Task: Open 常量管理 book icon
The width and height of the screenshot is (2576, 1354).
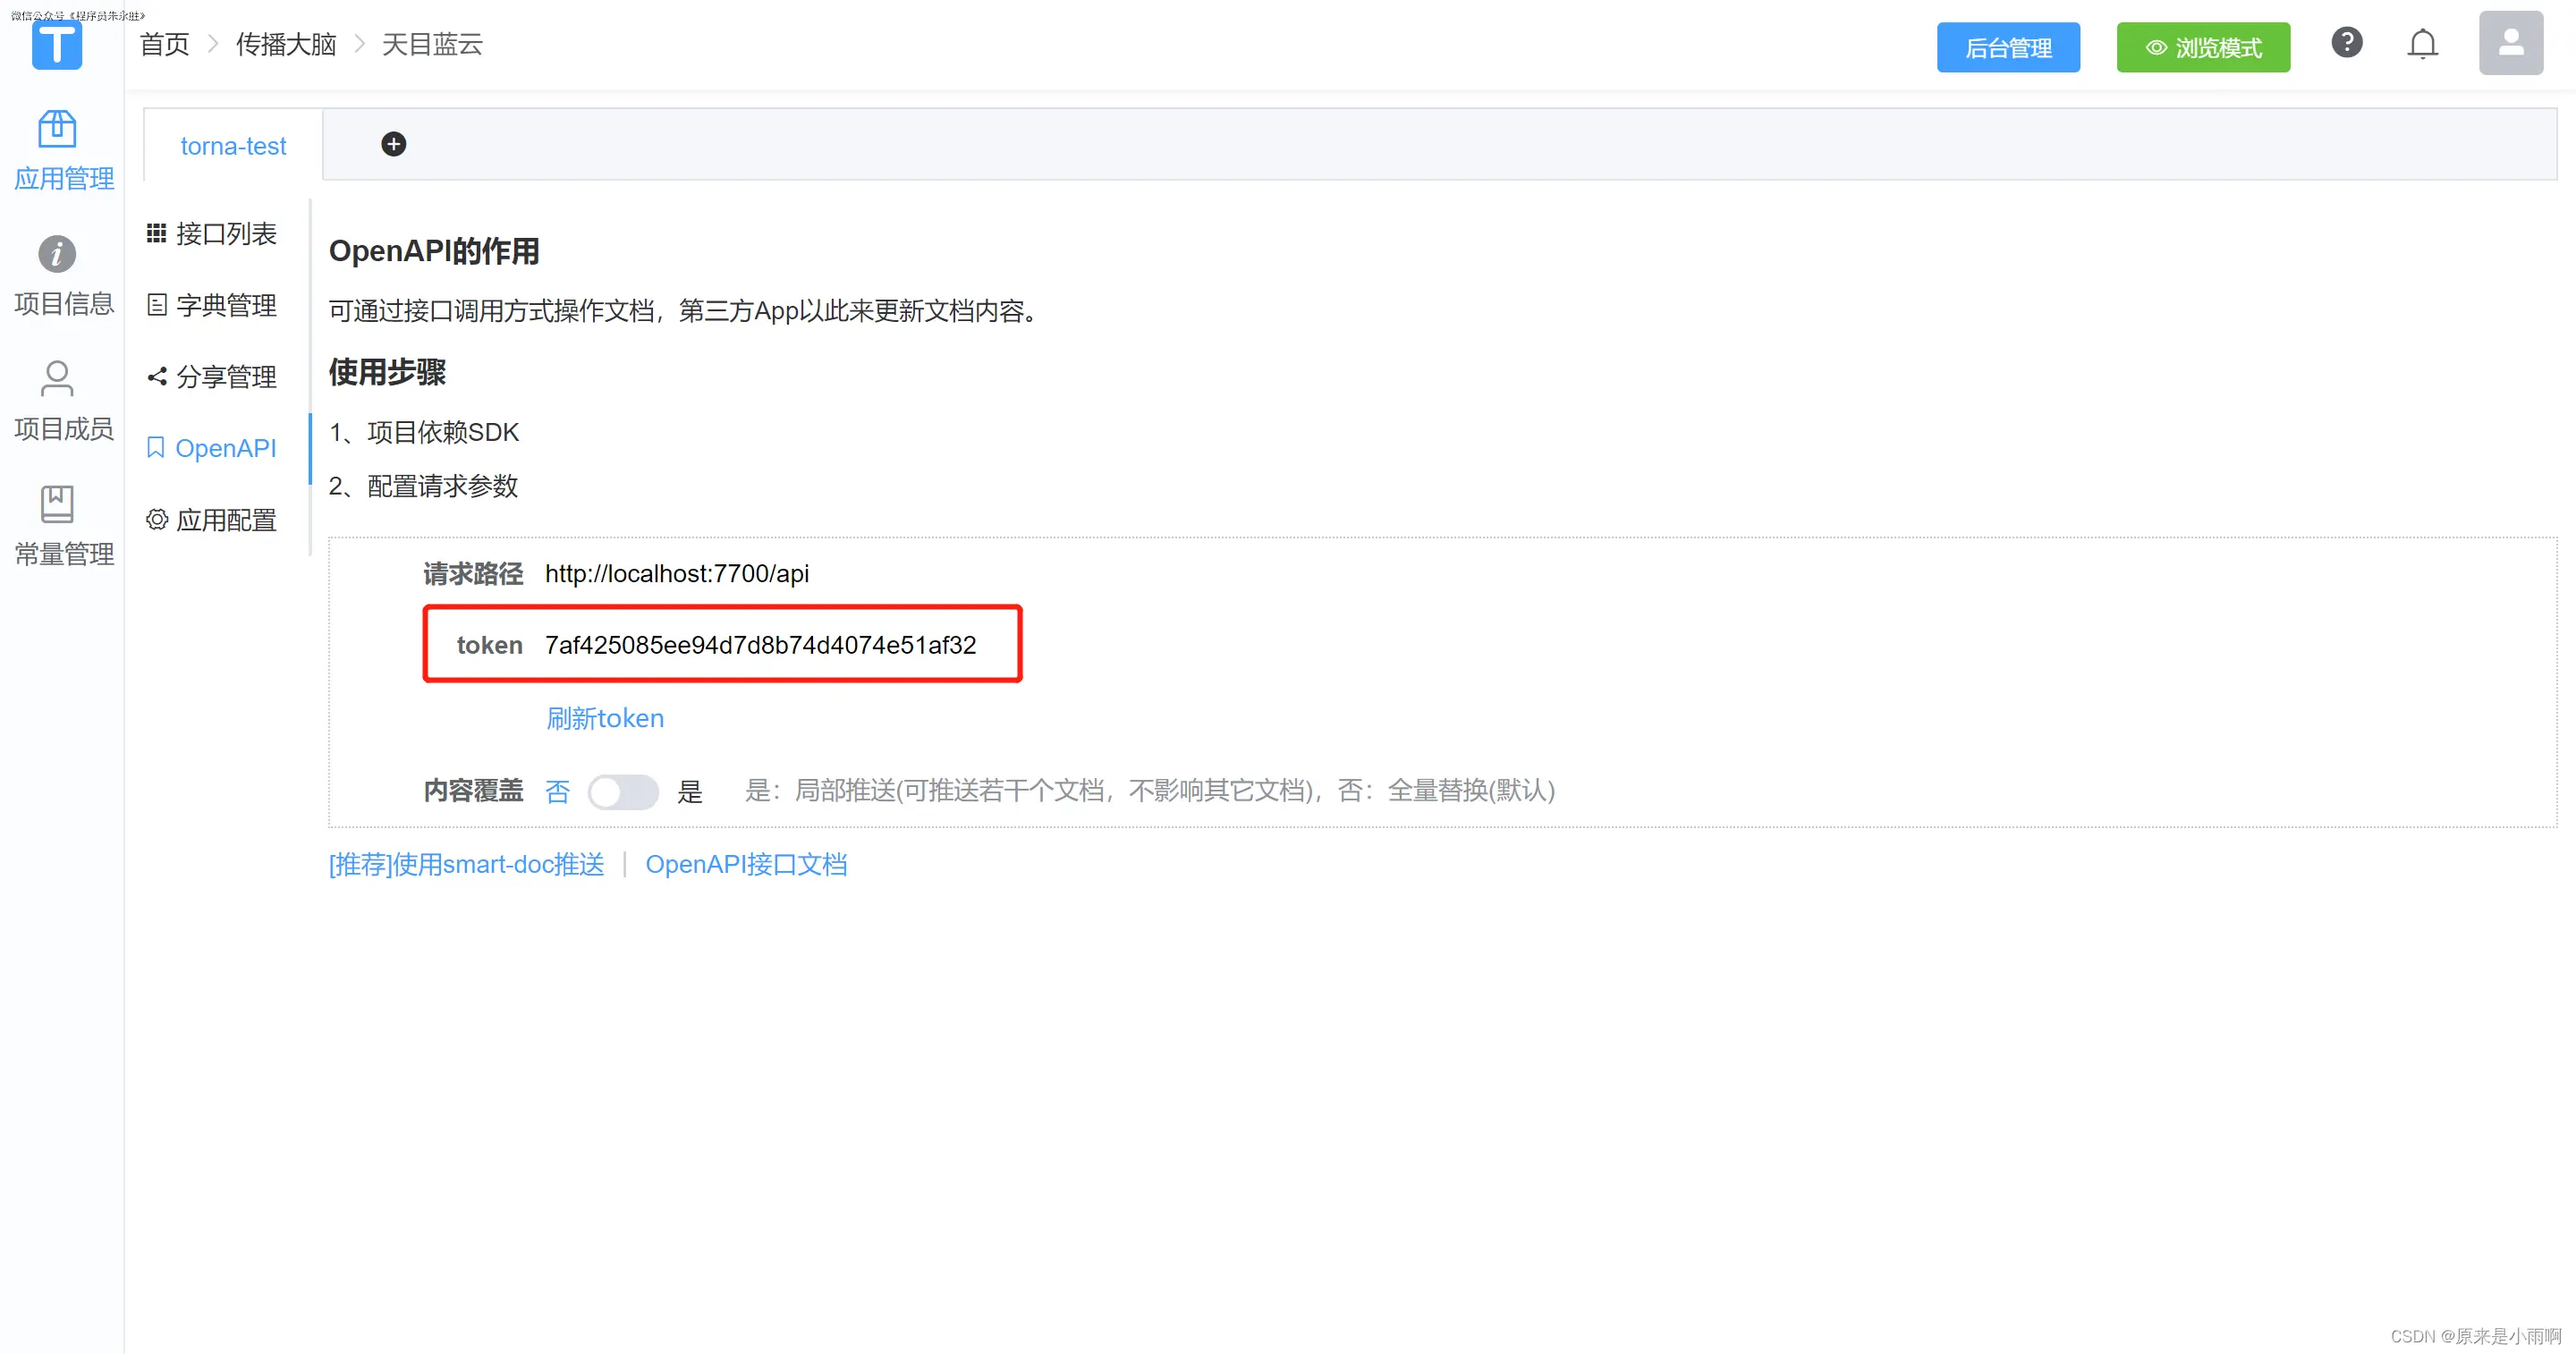Action: point(57,504)
